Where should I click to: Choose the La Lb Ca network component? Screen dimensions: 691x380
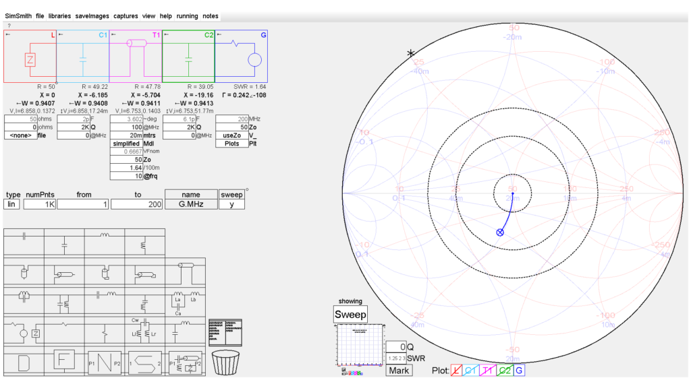(x=185, y=303)
